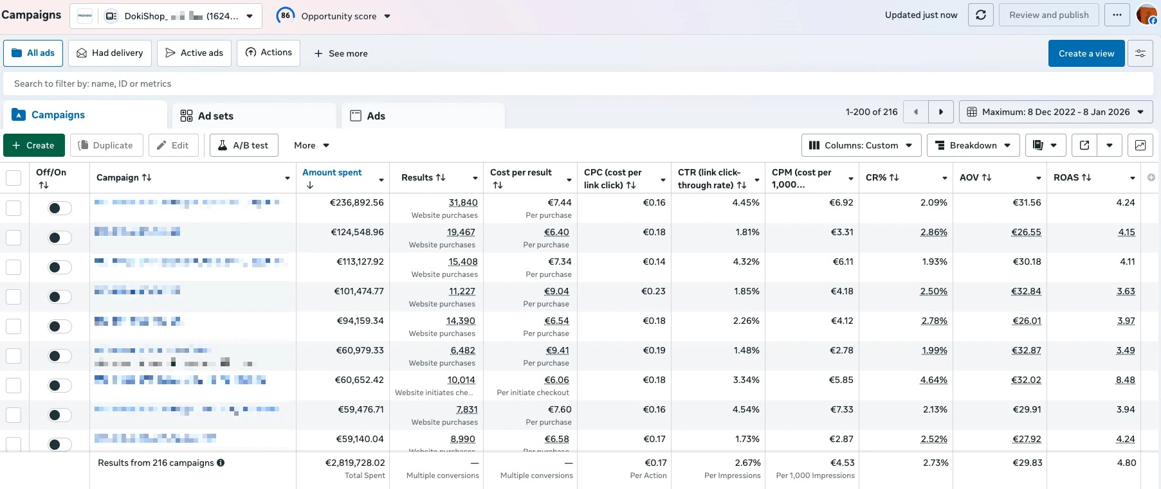Click the refresh data icon

point(980,15)
